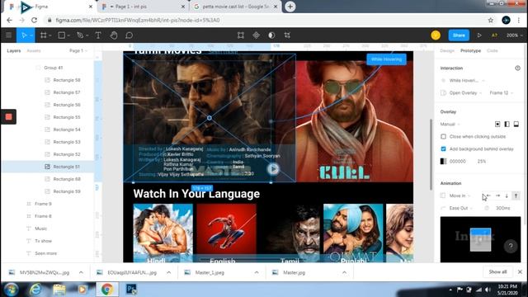Viewport: 528px width, 297px height.
Task: Click the red record button on left edge
Action: [x=8, y=117]
